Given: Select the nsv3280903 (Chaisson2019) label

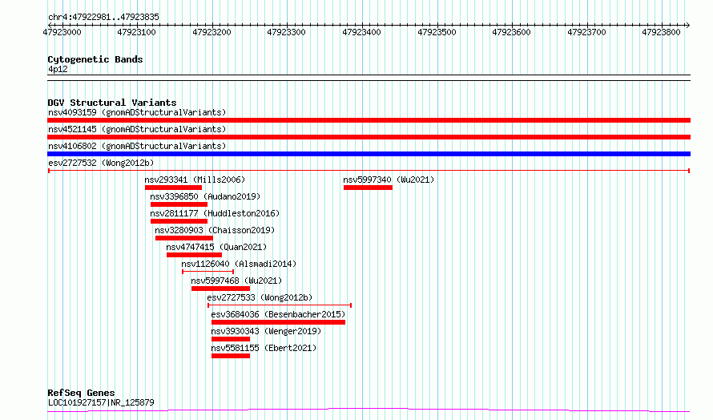Looking at the screenshot, I should point(218,230).
